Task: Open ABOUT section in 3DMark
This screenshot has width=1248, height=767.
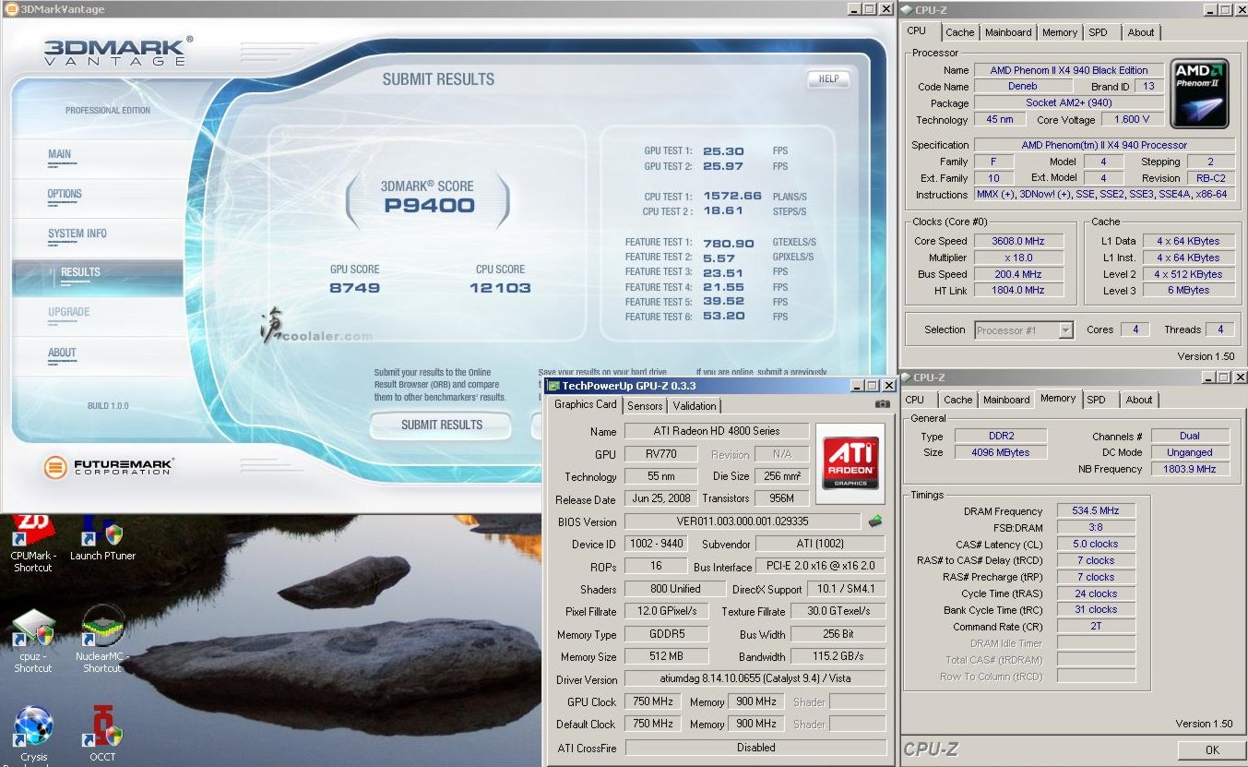Action: tap(62, 353)
